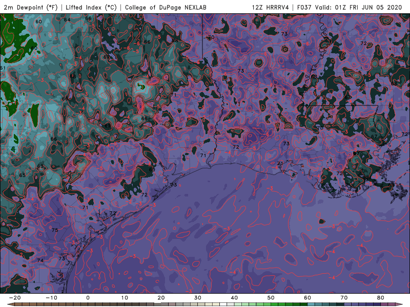
Task: Click the "64" dewpoint value on the map
Action: [67, 19]
